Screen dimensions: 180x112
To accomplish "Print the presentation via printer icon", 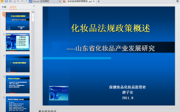I will 10,1.
